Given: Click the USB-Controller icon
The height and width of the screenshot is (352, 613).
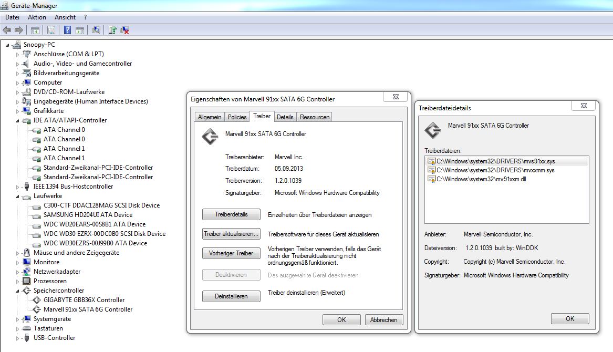Looking at the screenshot, I should point(27,338).
